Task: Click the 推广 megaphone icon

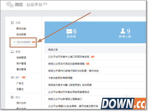Action: [12, 77]
